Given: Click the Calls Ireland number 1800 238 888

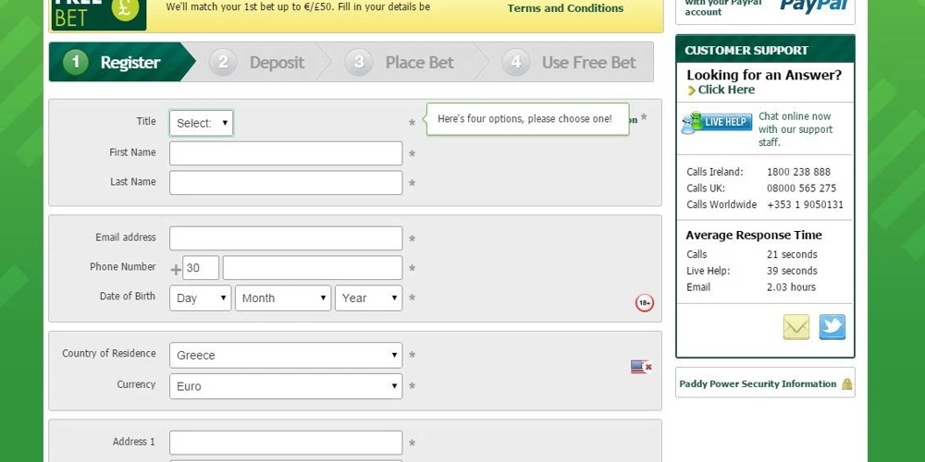Looking at the screenshot, I should 798,172.
